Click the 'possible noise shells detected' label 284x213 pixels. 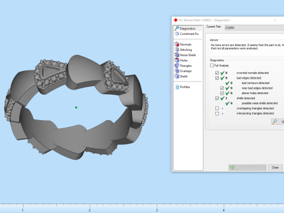[260, 103]
